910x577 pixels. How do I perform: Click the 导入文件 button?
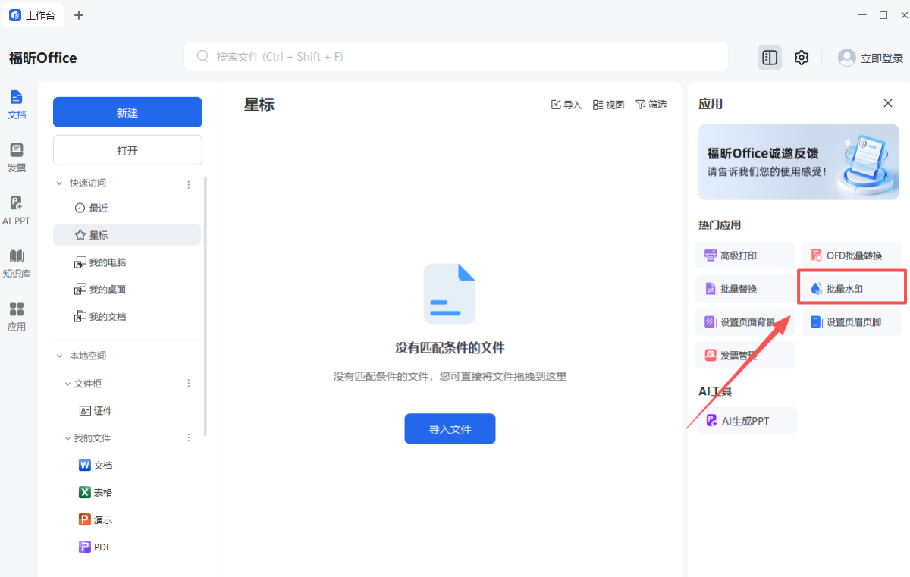(450, 428)
